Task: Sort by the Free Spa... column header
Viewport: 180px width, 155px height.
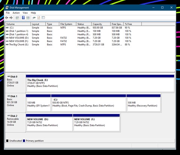Action: [x=117, y=24]
